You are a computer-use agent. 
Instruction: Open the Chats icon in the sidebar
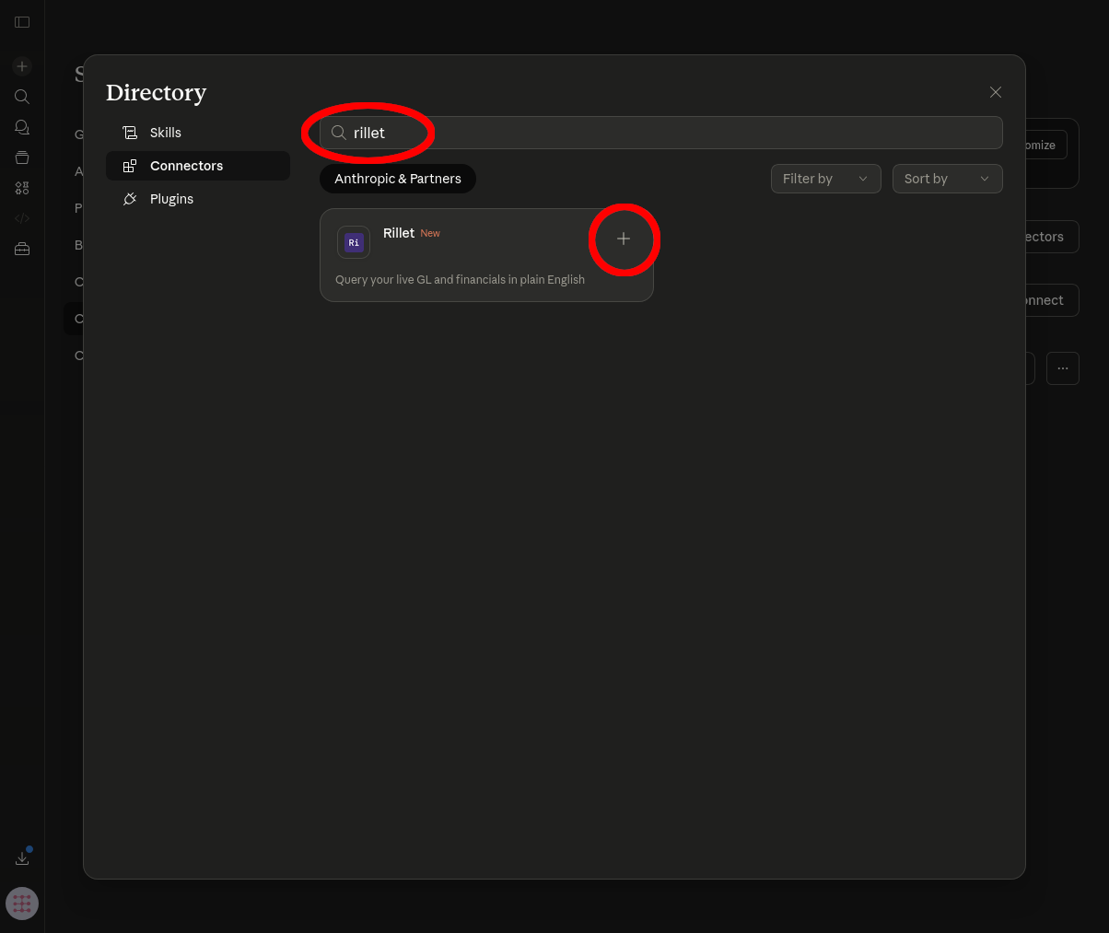coord(22,127)
